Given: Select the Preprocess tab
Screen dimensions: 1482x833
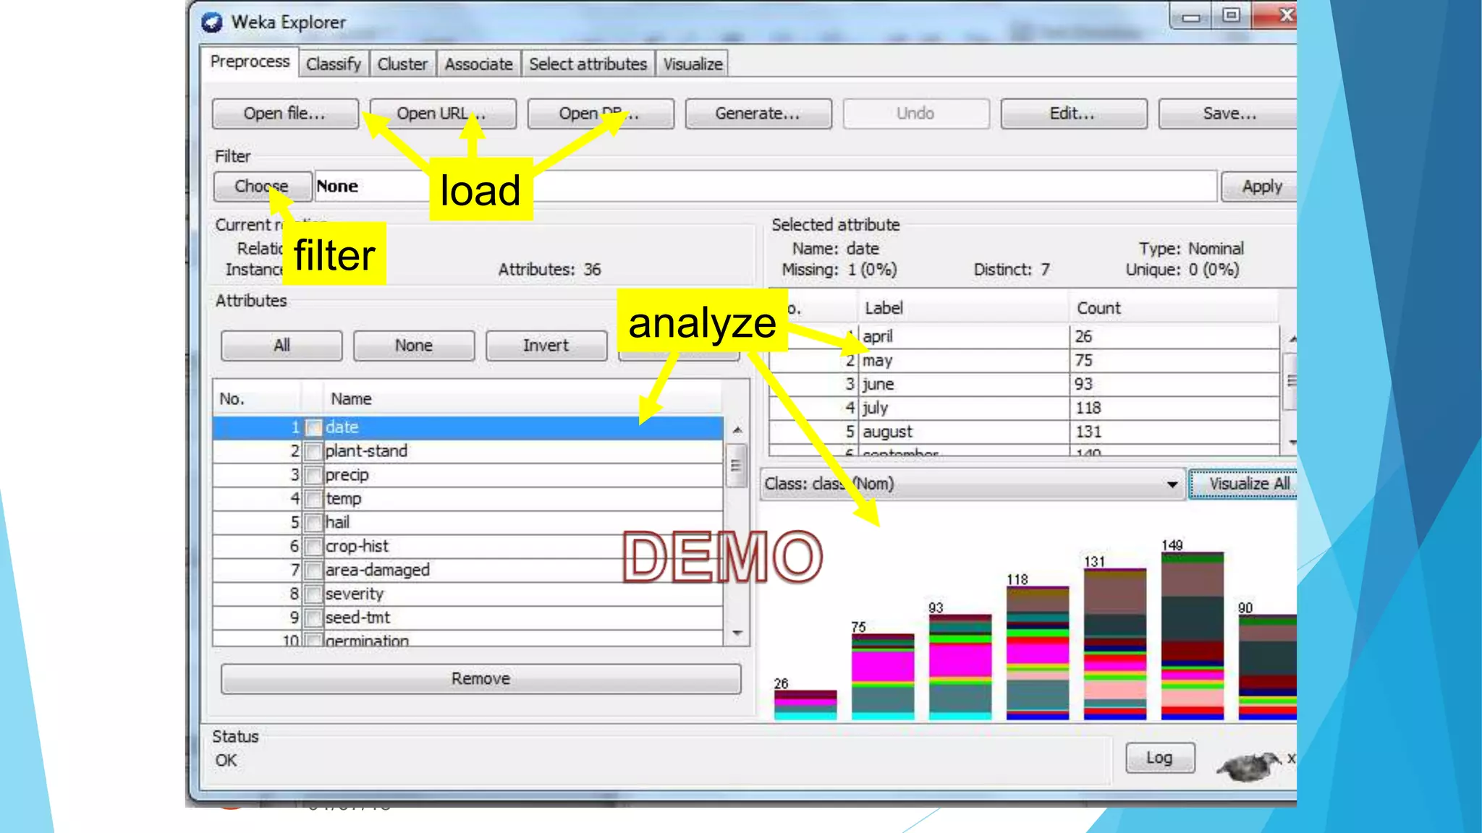Looking at the screenshot, I should [250, 61].
